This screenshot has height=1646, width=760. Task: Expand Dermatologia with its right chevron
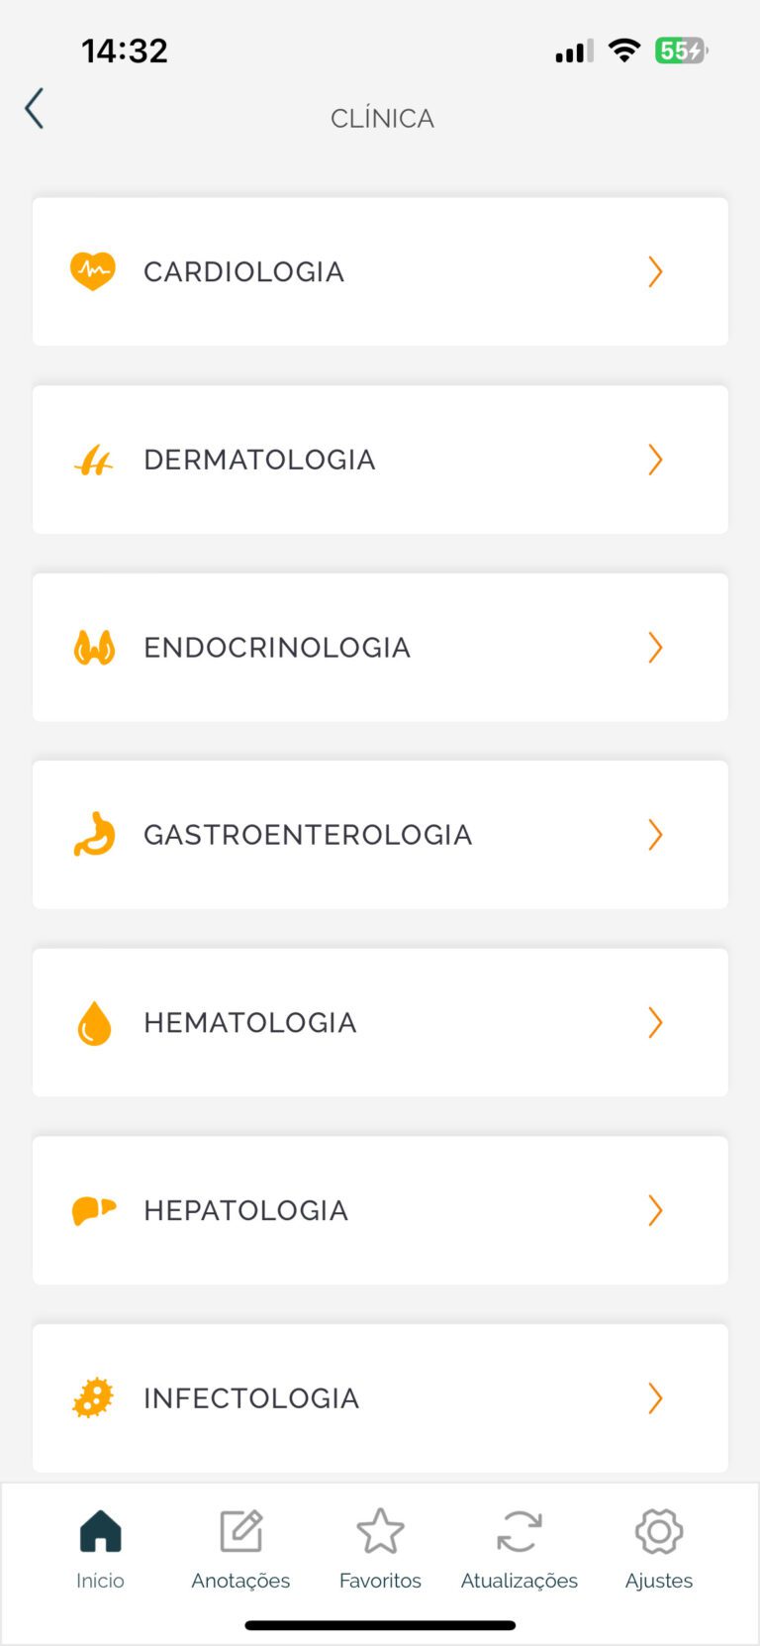point(654,460)
